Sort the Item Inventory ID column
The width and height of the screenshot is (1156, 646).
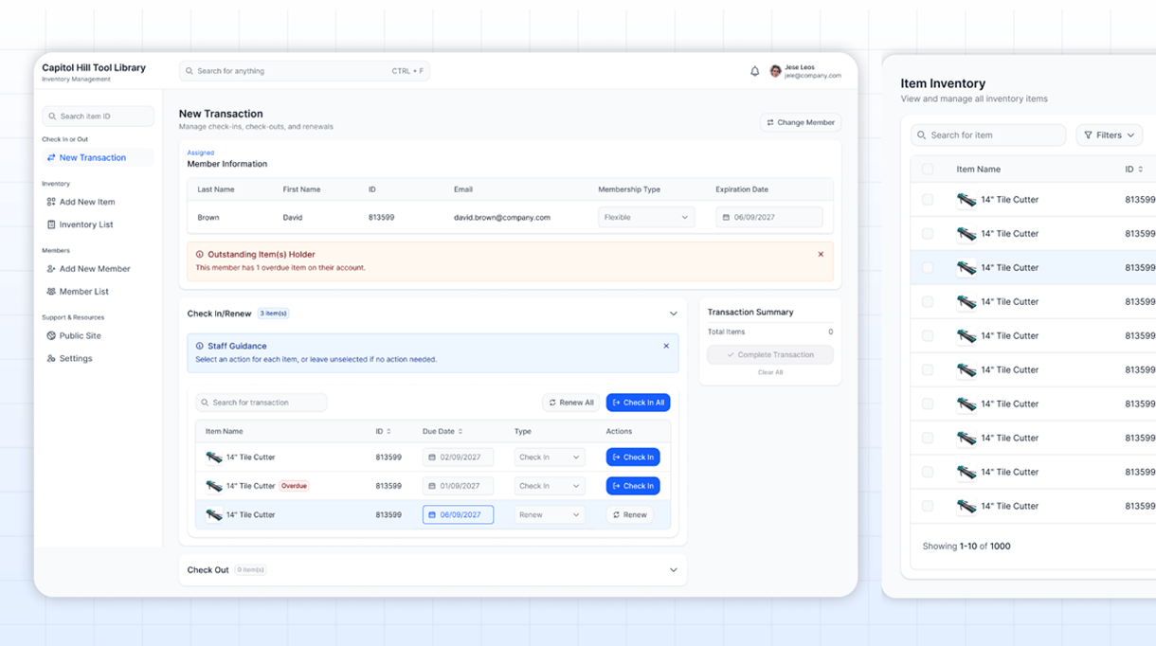tap(1134, 170)
